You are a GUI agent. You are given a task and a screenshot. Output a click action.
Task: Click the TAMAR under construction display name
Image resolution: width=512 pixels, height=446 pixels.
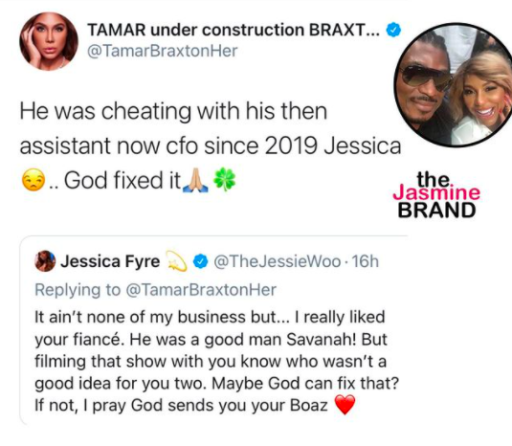click(234, 30)
